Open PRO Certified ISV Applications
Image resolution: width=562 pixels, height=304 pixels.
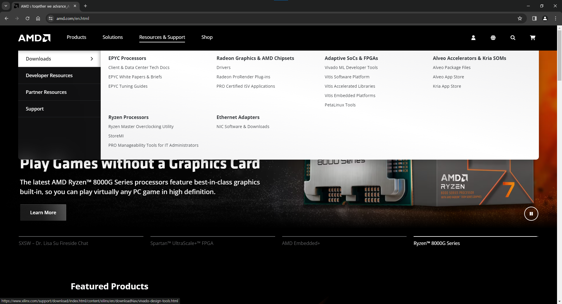tap(246, 86)
